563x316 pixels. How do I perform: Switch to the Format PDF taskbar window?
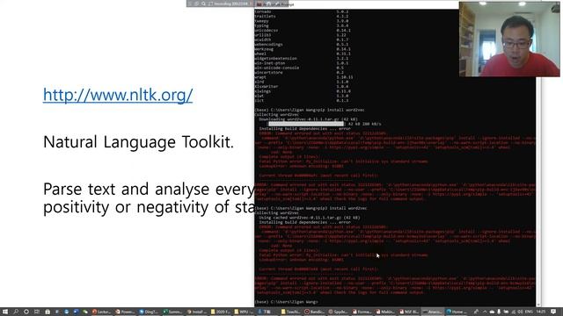tap(362, 312)
